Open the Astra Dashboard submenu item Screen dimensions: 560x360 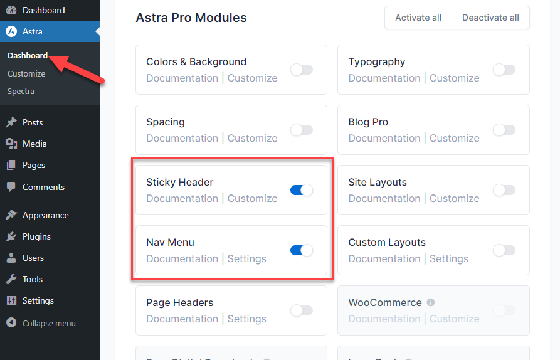[x=28, y=55]
